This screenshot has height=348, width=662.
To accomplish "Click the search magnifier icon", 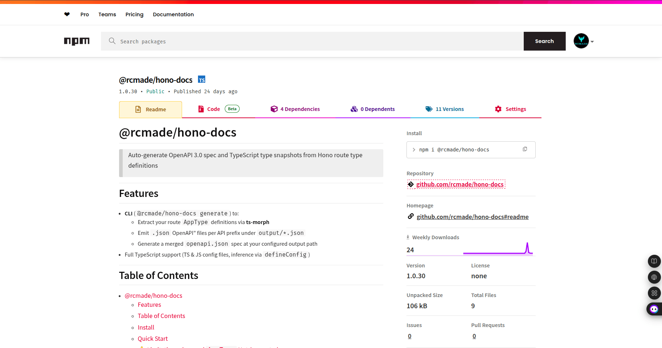I will pos(112,41).
